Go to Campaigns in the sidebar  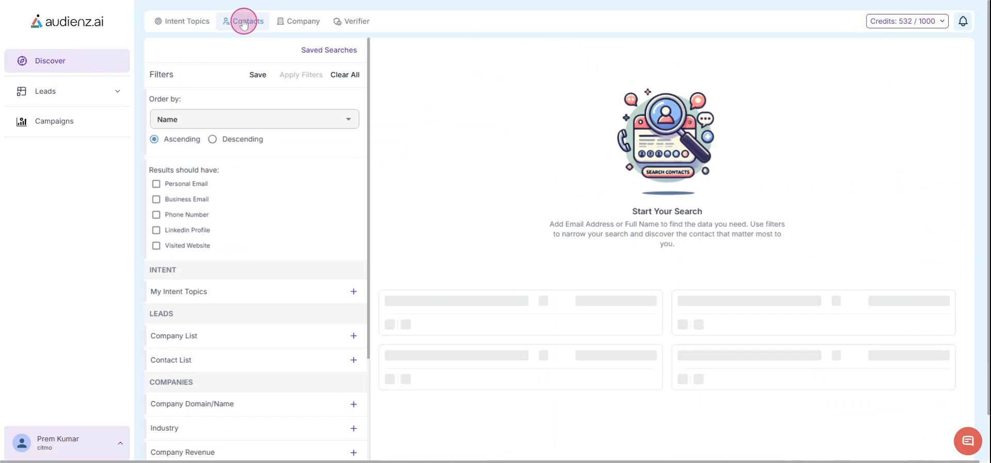pyautogui.click(x=67, y=122)
